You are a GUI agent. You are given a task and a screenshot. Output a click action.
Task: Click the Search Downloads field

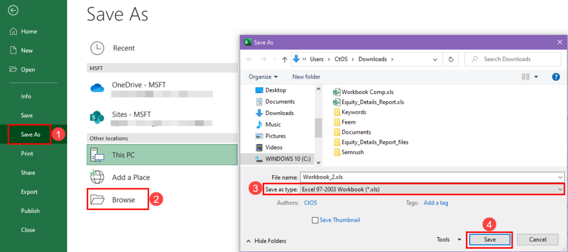(x=513, y=59)
